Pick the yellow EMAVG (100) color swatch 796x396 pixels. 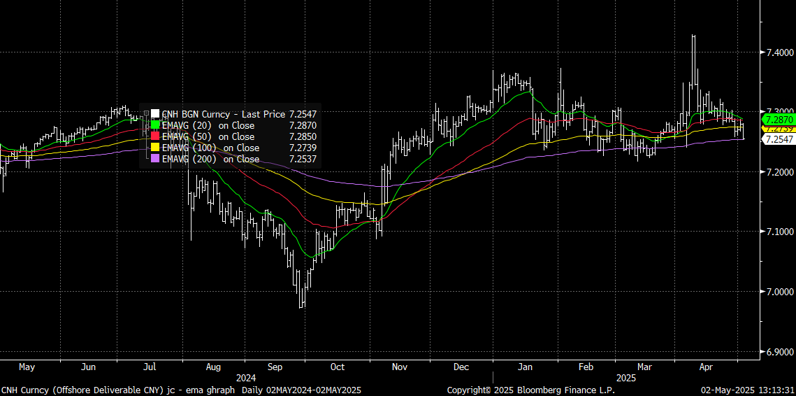(155, 148)
